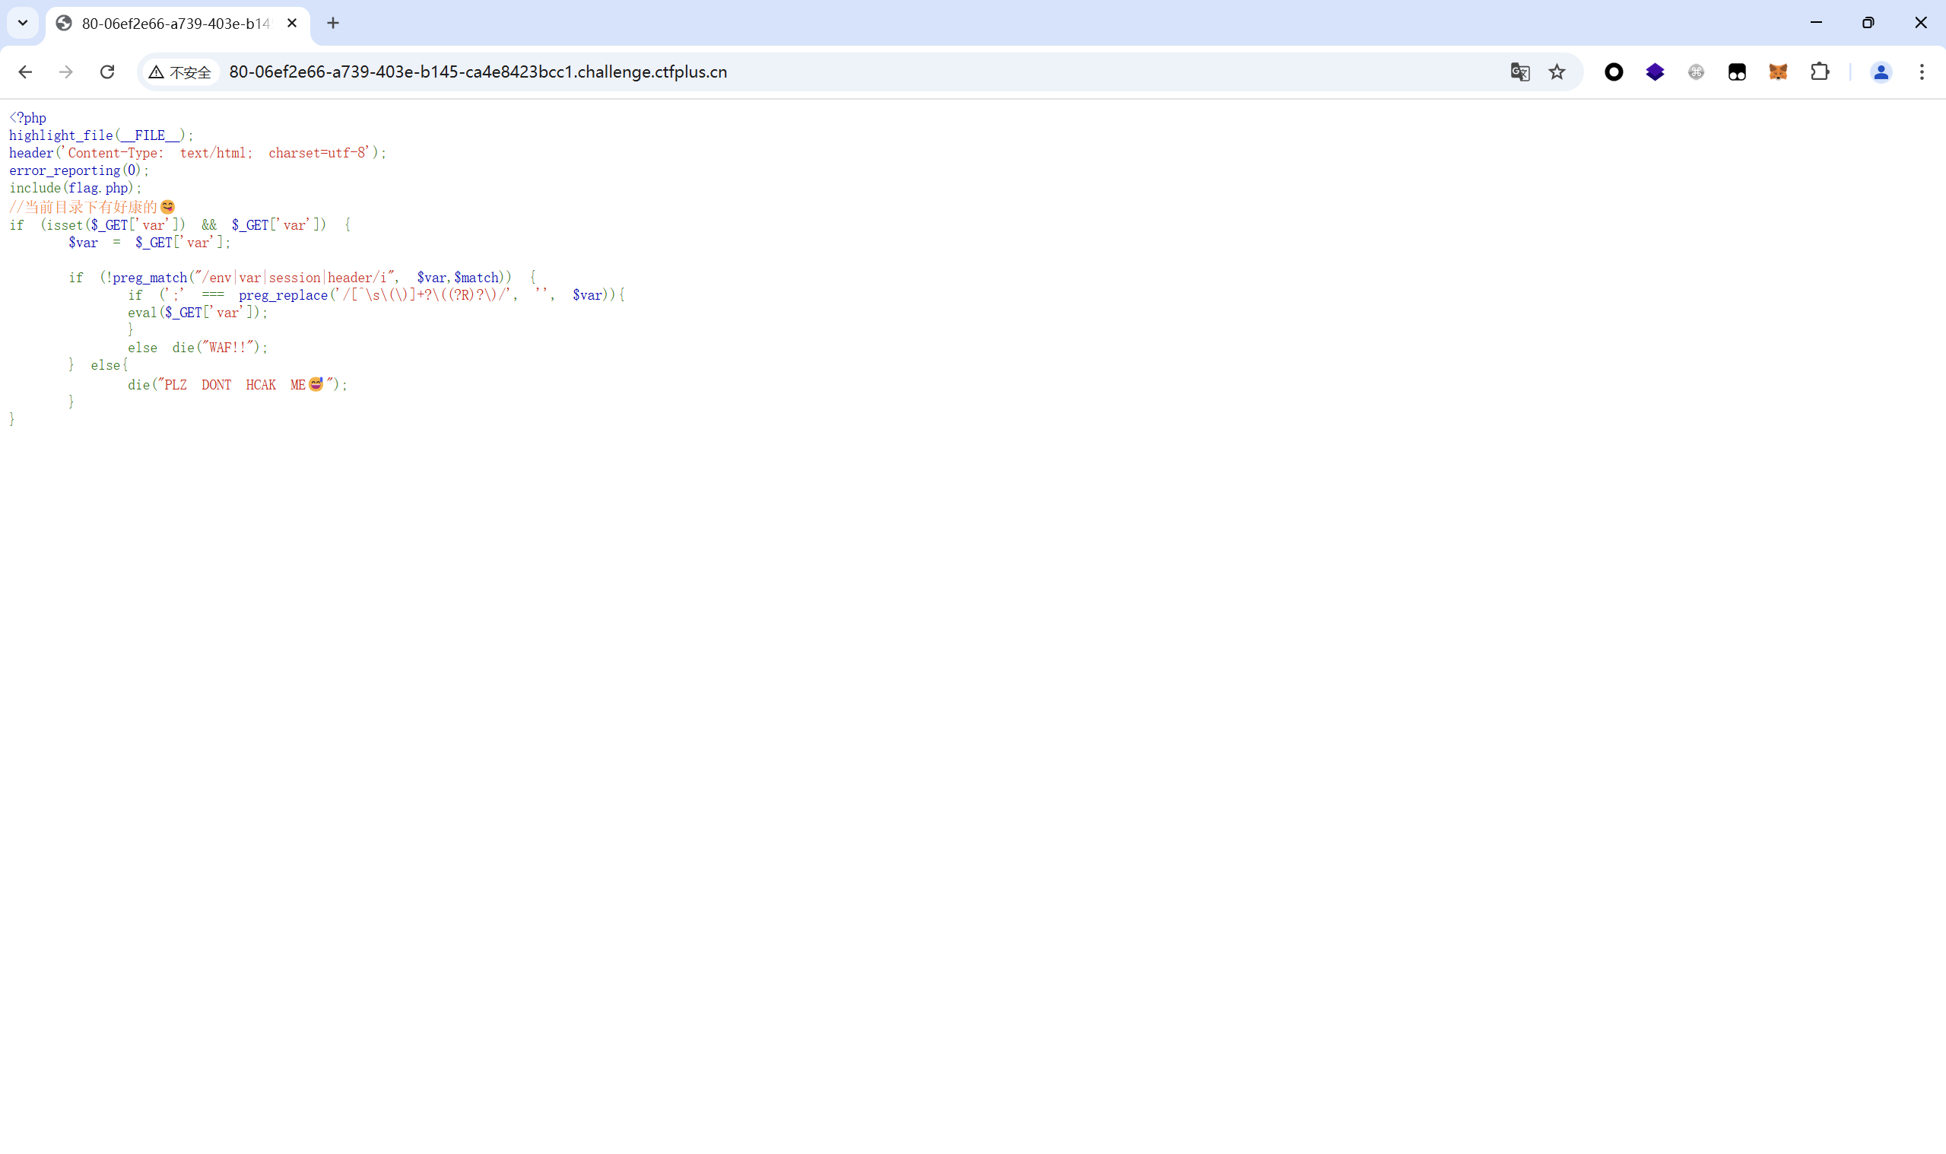
Task: Open the Tampermonkey extension icon
Action: [1737, 72]
